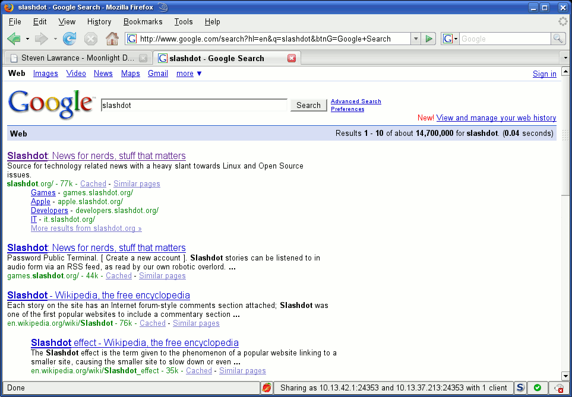
Task: Click the green Go arrow beside URL
Action: point(429,39)
